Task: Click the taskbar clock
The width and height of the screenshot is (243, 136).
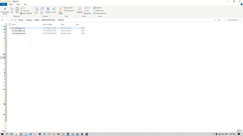Action: (x=232, y=134)
